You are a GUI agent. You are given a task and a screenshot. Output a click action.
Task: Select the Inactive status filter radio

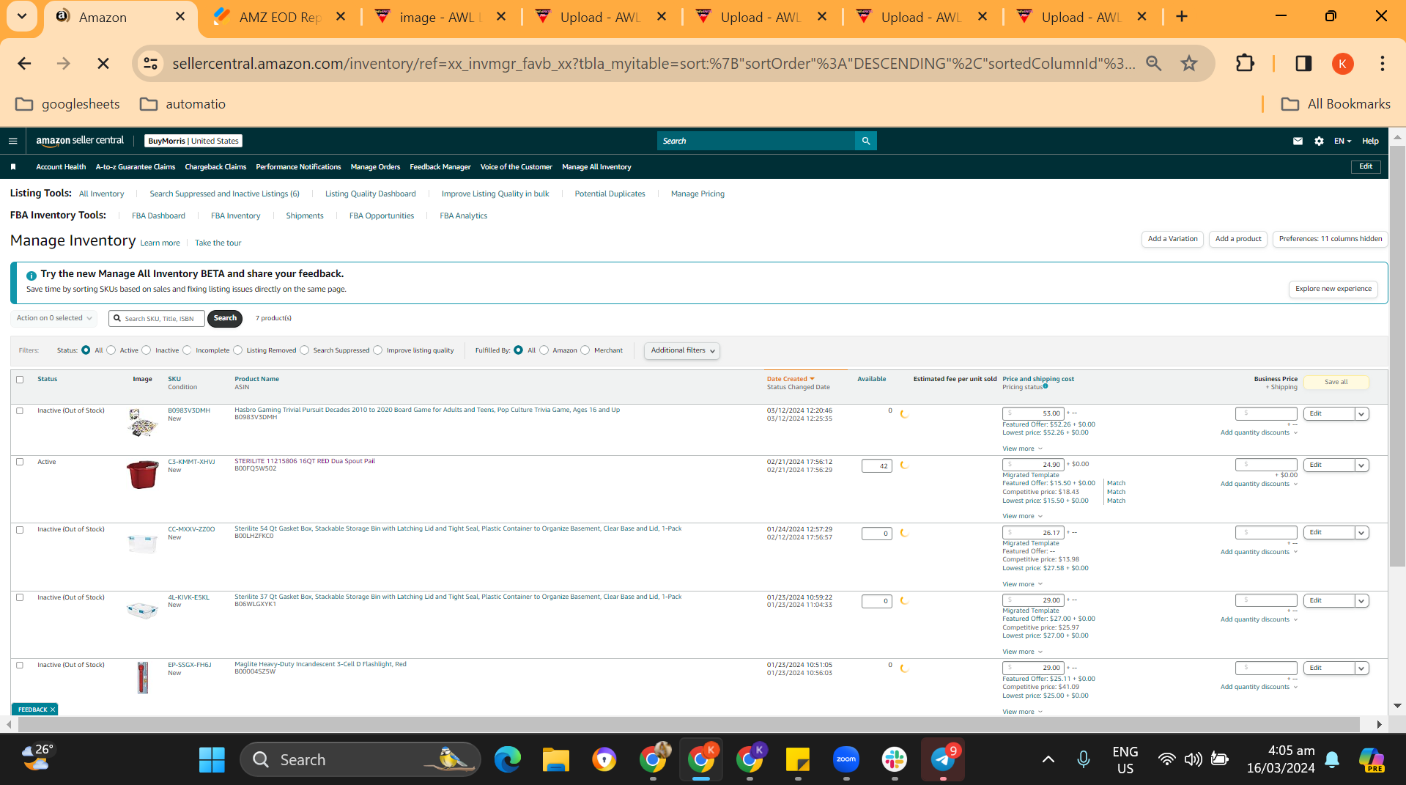(x=147, y=350)
